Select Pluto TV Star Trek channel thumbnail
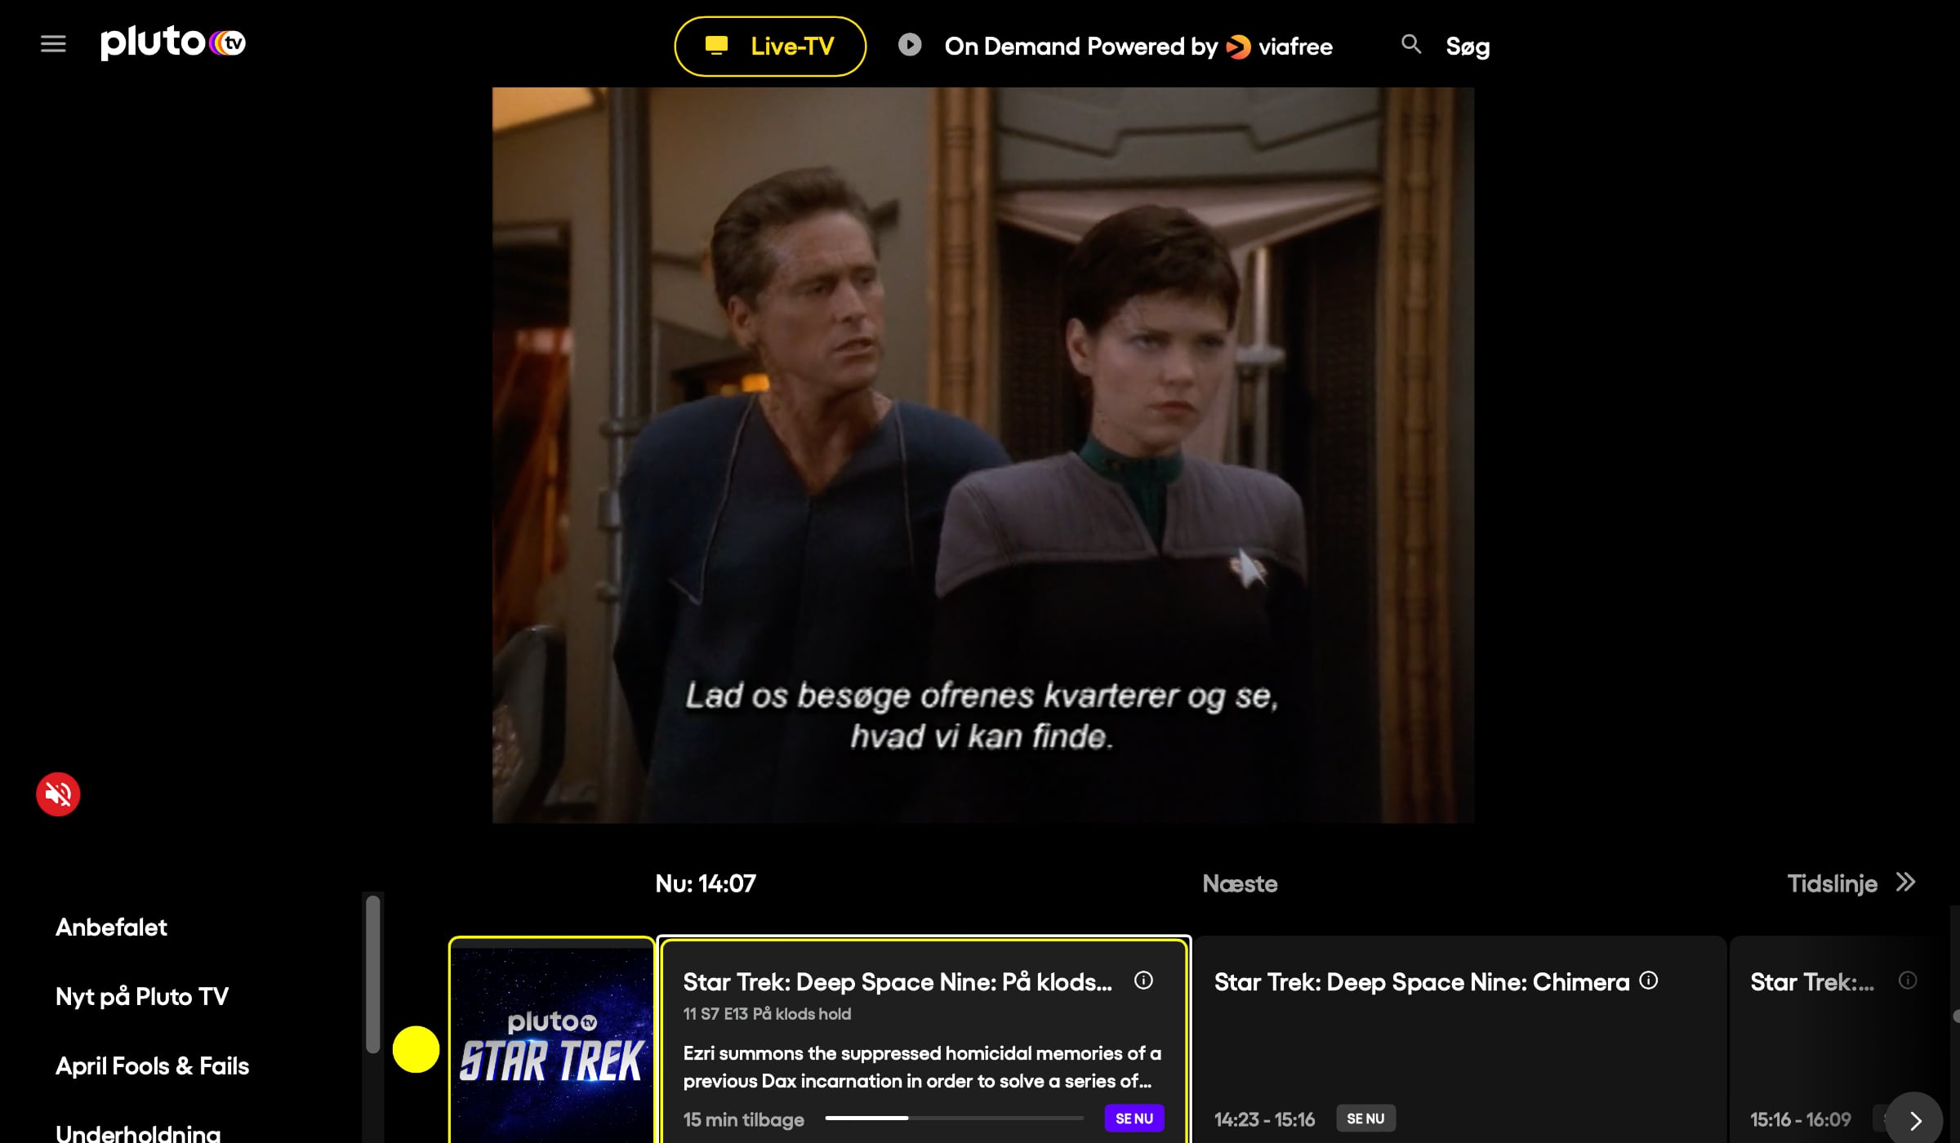The width and height of the screenshot is (1960, 1143). tap(552, 1041)
